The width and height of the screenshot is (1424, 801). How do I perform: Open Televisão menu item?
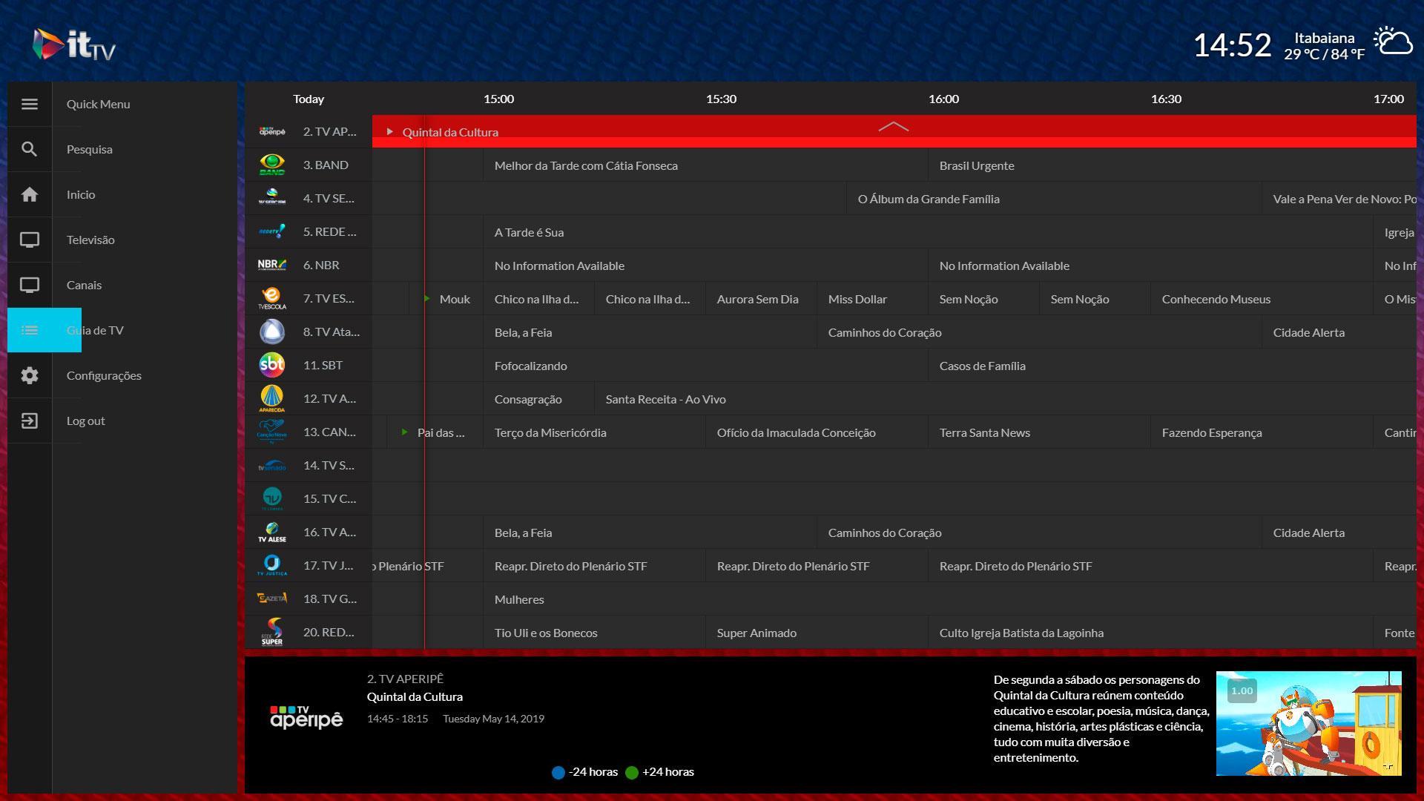(90, 240)
